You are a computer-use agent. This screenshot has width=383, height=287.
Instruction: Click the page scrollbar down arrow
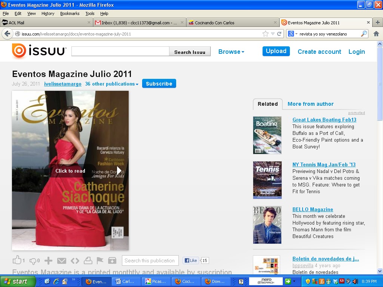pyautogui.click(x=380, y=271)
